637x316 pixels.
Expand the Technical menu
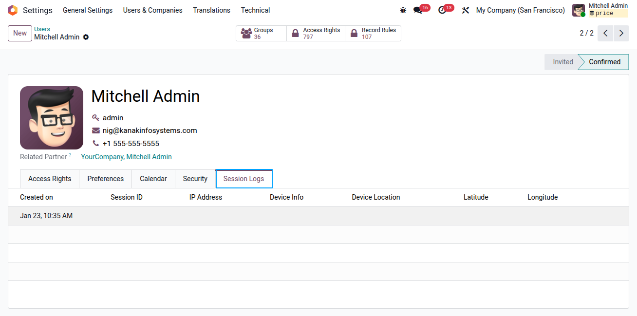[255, 10]
